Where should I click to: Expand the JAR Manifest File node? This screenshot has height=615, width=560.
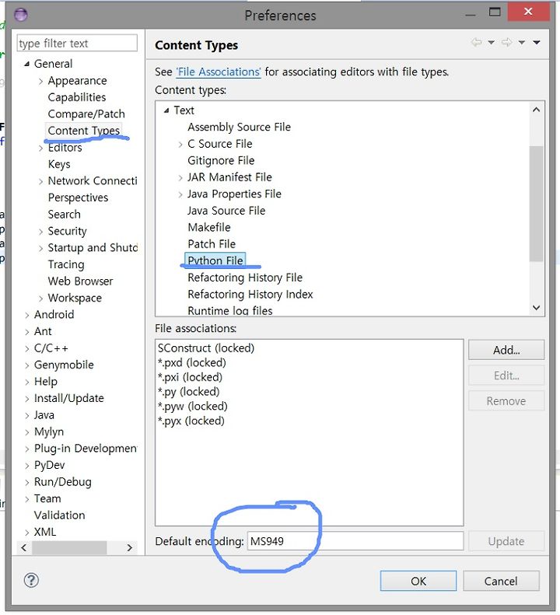tap(180, 178)
